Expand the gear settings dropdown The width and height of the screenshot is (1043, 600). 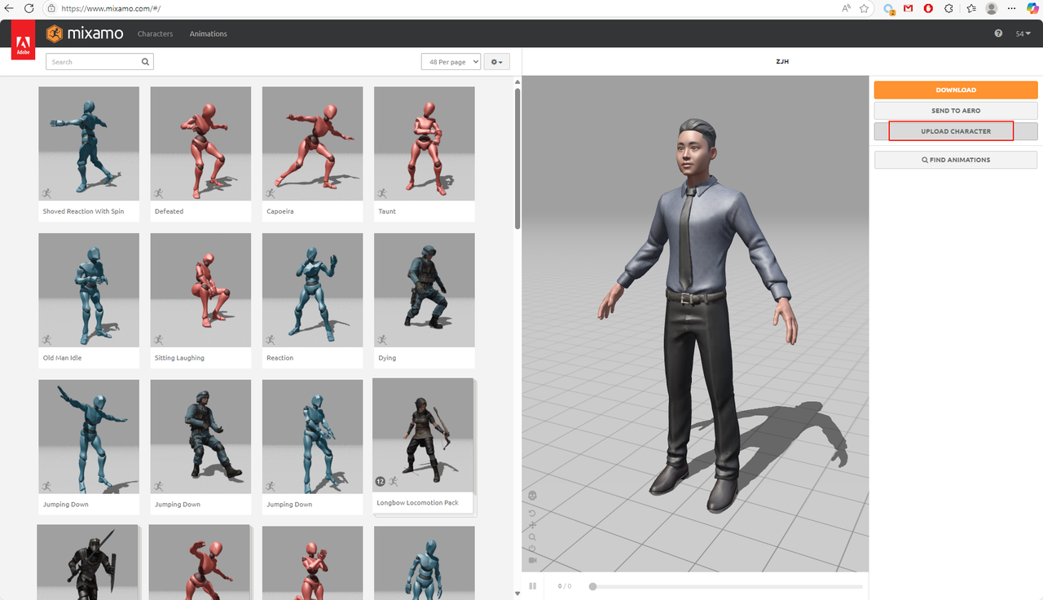point(496,62)
